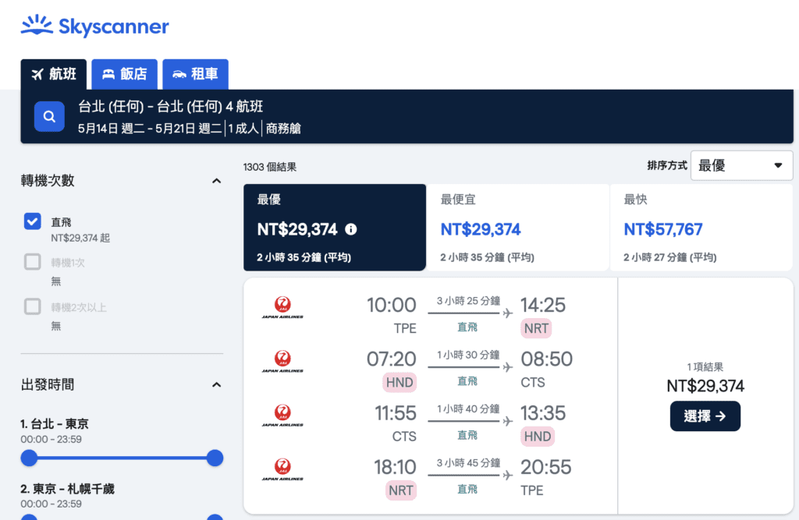The height and width of the screenshot is (520, 799).
Task: Click Japan Airlines logo for TPE–NRT flight
Action: (282, 308)
